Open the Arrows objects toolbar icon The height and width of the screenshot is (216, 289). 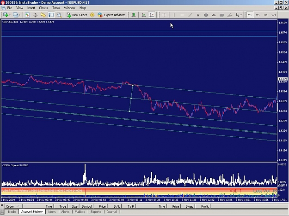click(x=238, y=15)
